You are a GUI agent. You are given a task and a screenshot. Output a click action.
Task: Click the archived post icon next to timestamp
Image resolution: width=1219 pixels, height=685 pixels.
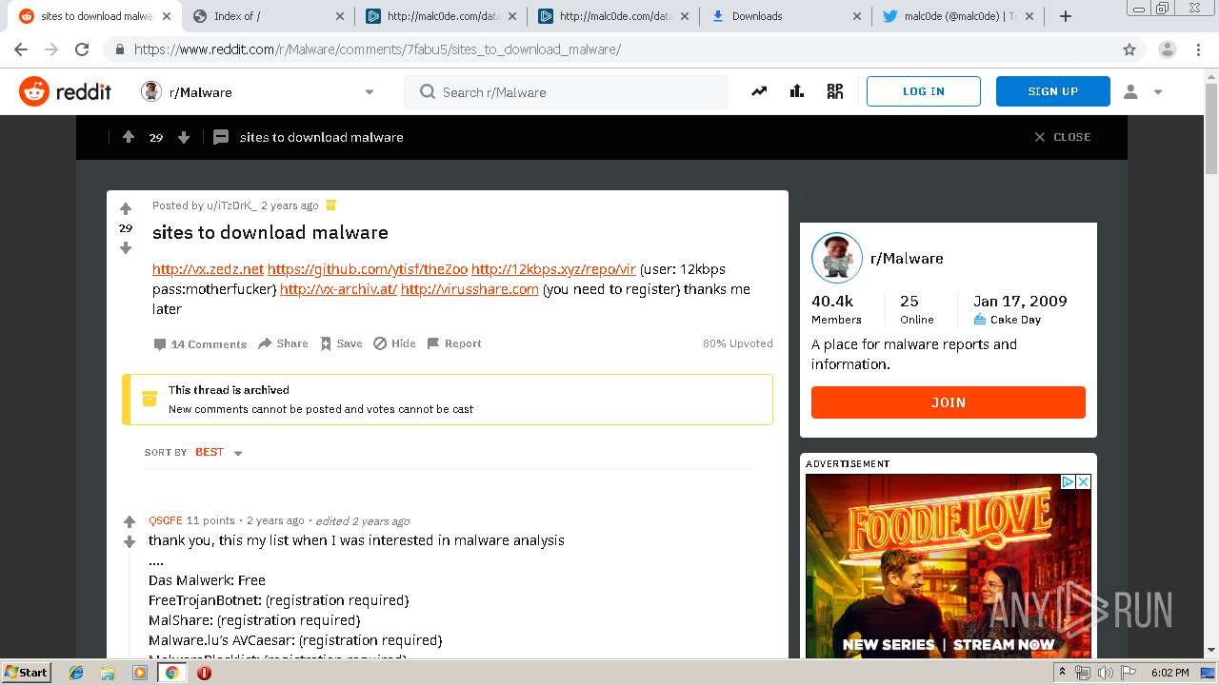[x=331, y=205]
